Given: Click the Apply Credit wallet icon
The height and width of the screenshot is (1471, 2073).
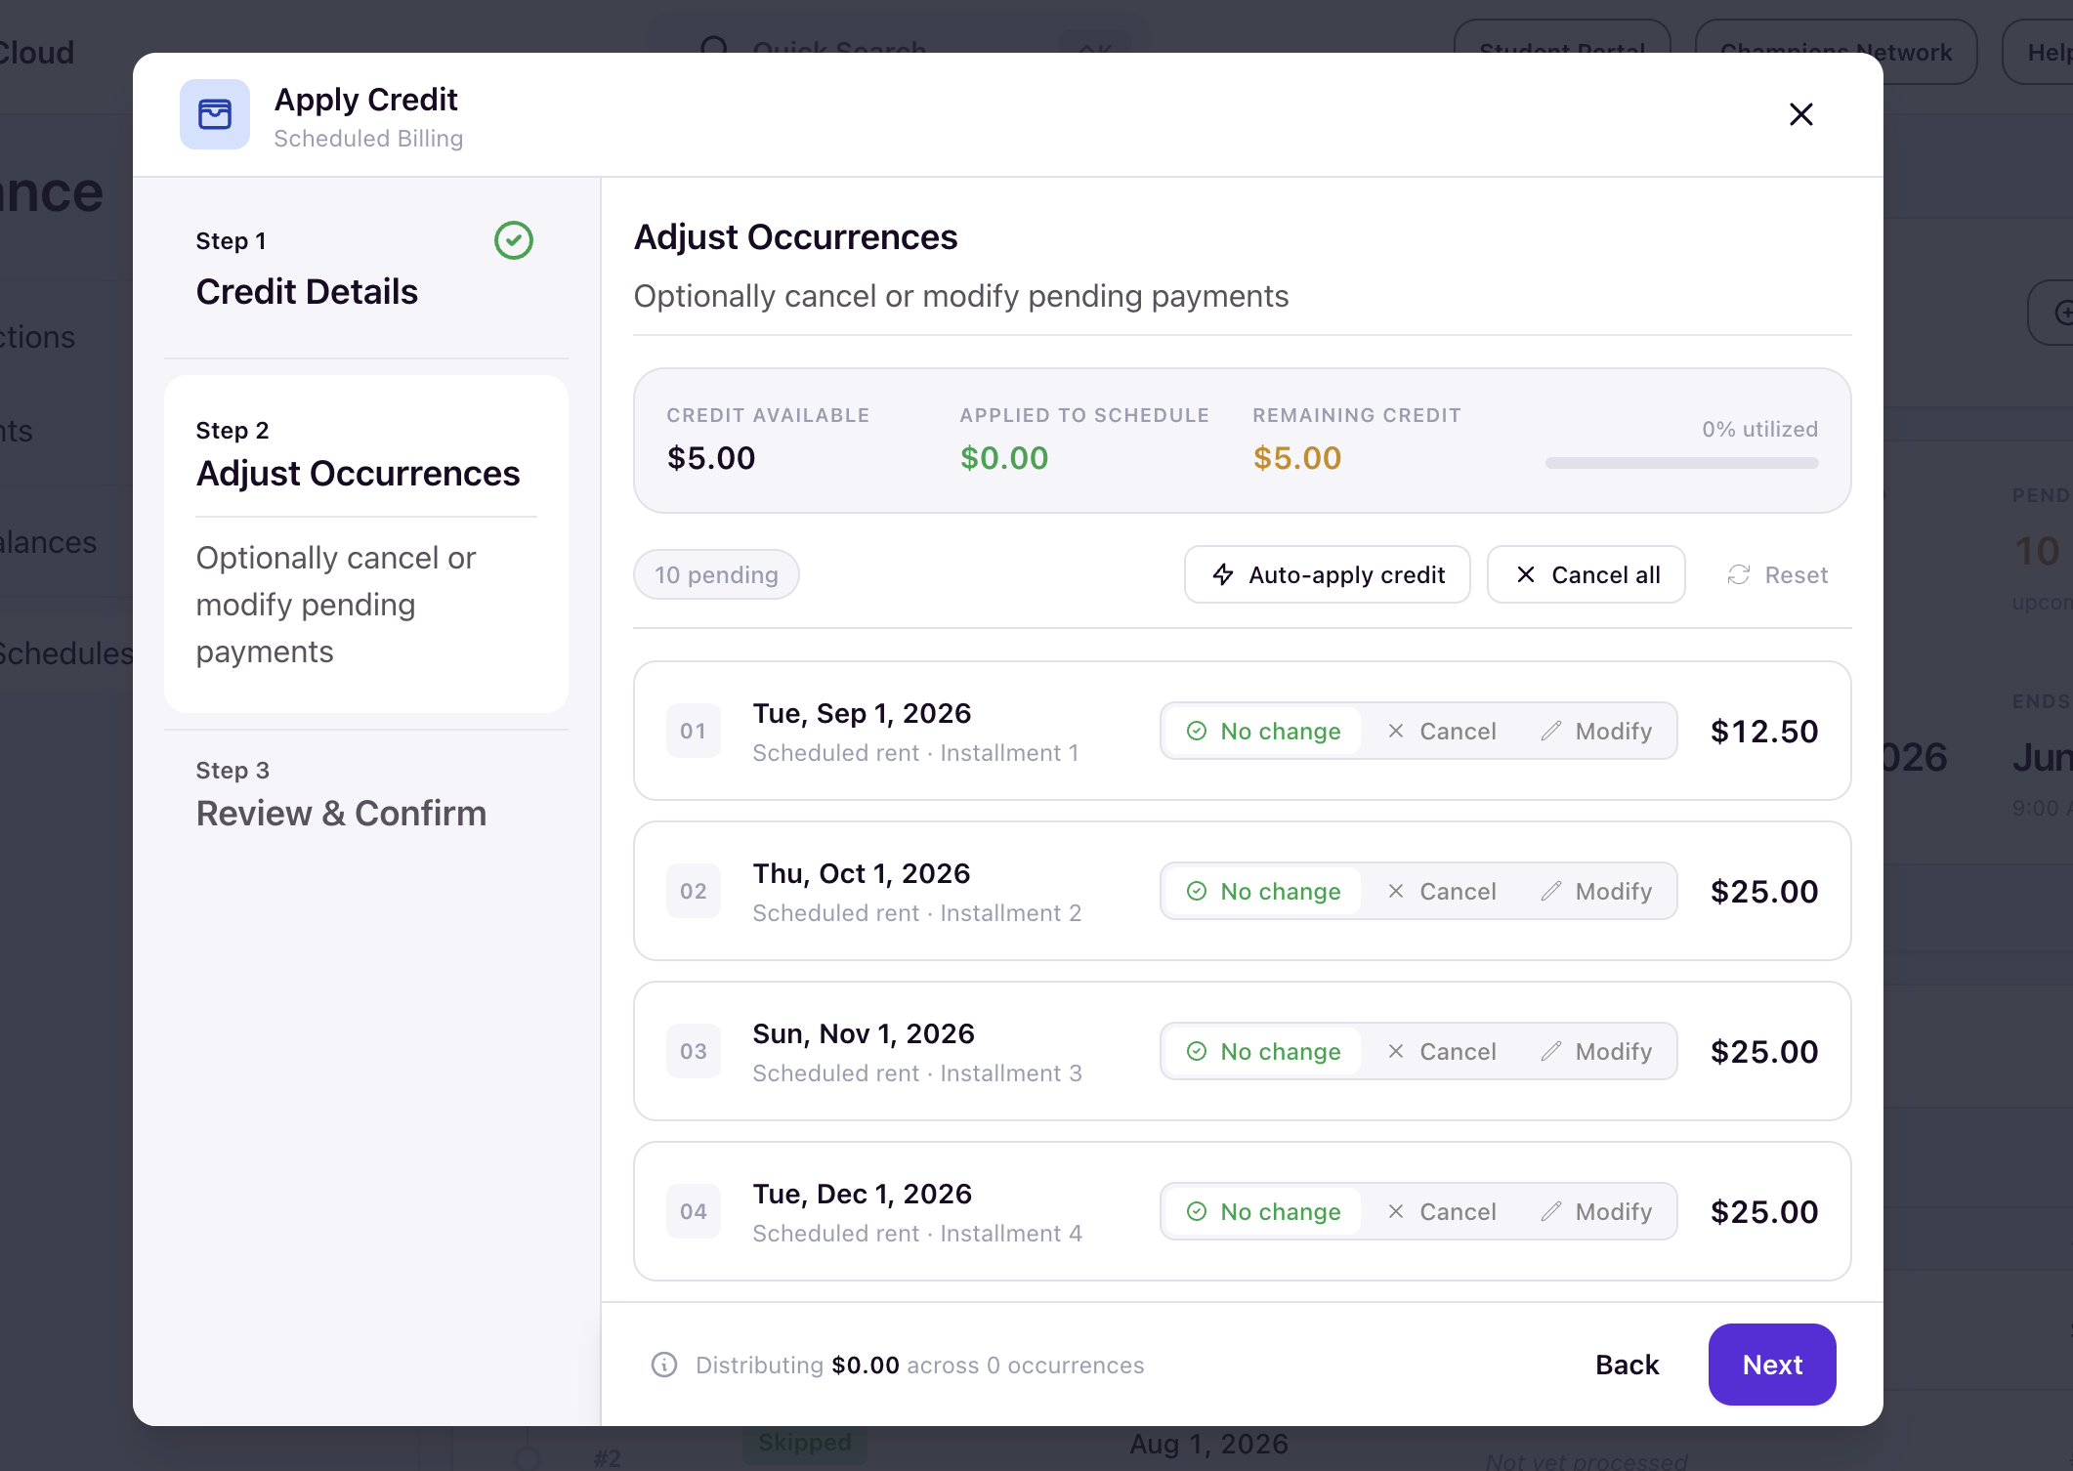Looking at the screenshot, I should [215, 114].
